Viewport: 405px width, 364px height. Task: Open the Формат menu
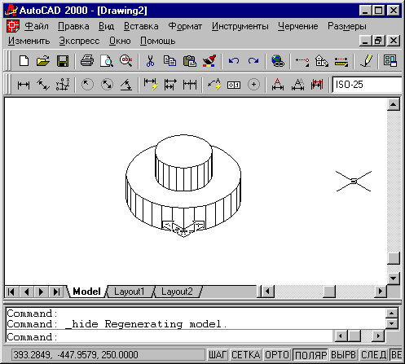tap(185, 26)
